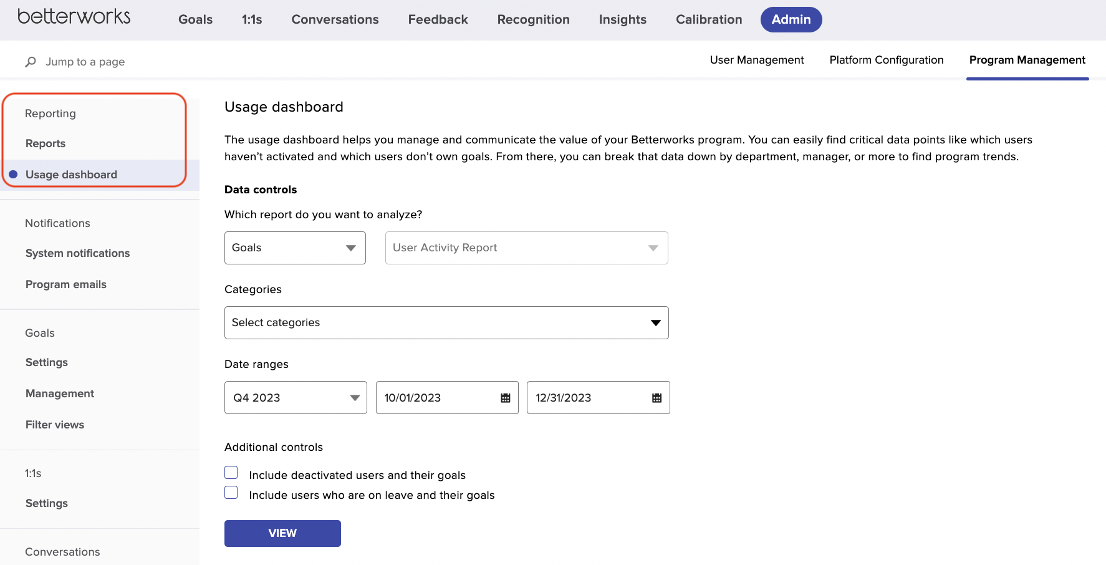Switch to Platform Configuration tab

[887, 60]
